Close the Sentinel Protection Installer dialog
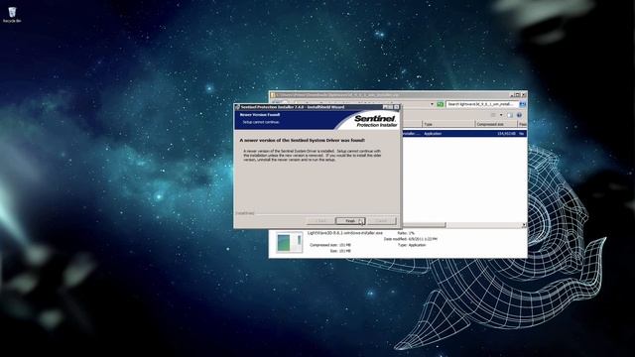The image size is (635, 357). 397,107
